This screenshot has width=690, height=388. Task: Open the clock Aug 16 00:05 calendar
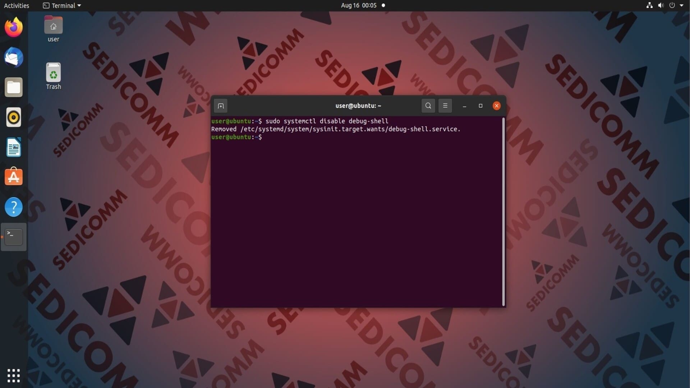(x=359, y=5)
